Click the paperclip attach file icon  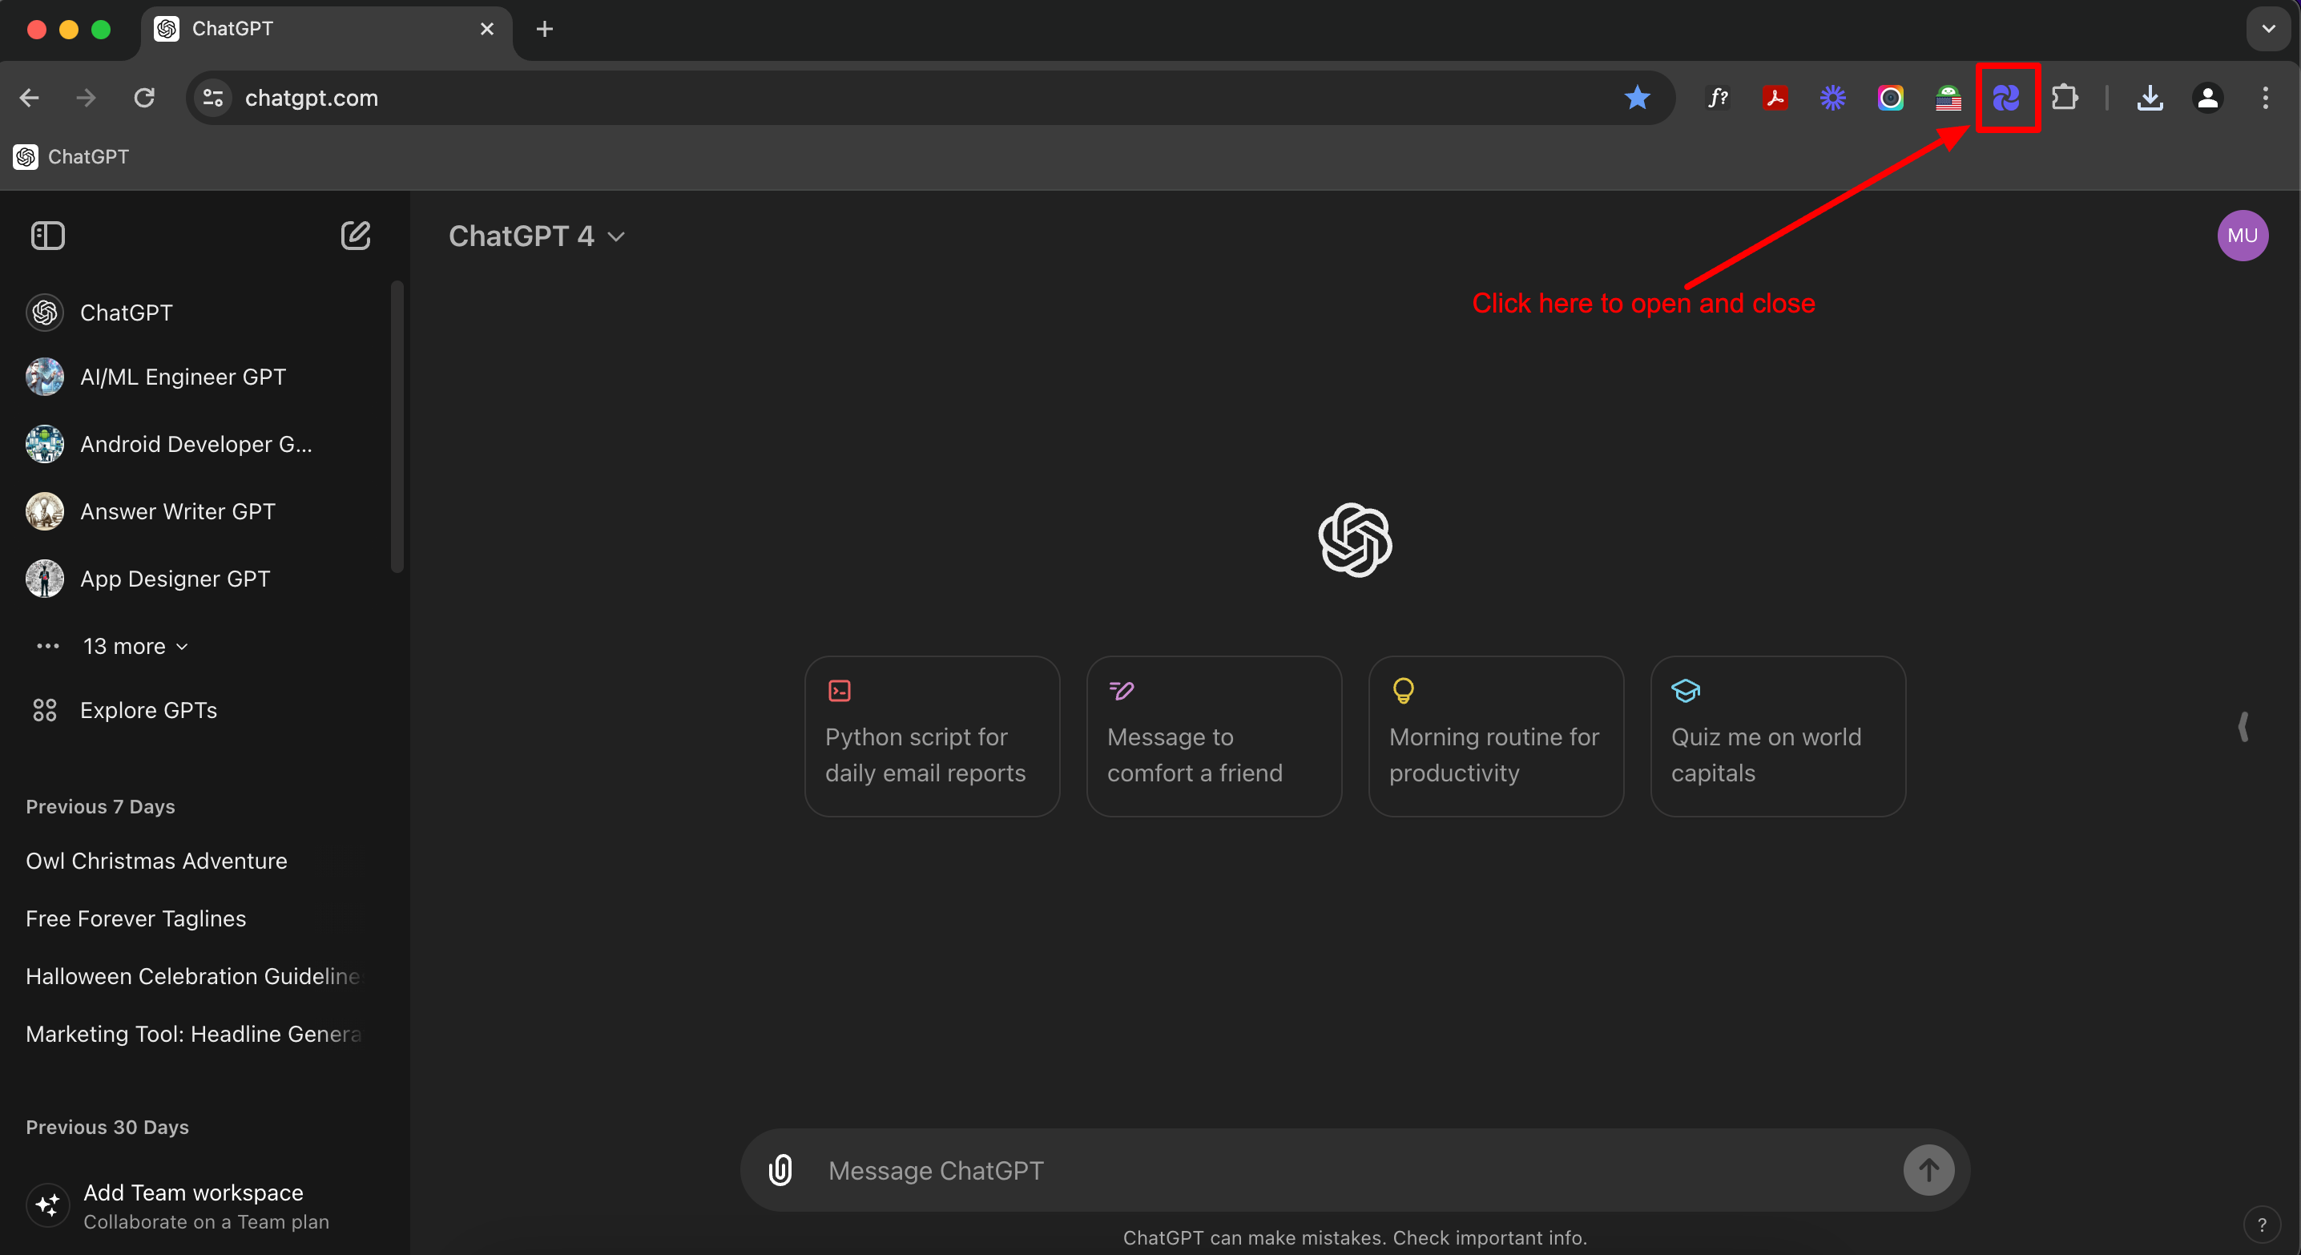pyautogui.click(x=780, y=1169)
